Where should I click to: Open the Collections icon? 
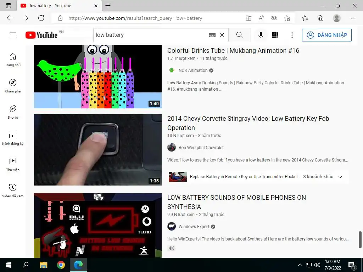(x=320, y=18)
